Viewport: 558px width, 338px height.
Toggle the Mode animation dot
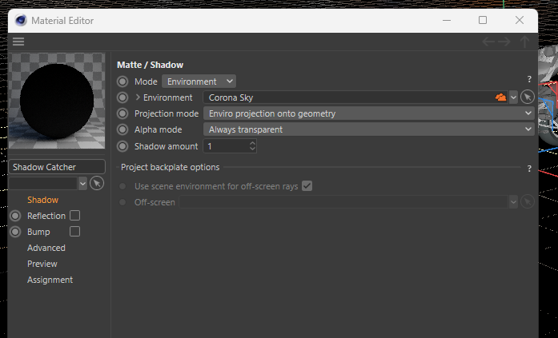[x=122, y=82]
